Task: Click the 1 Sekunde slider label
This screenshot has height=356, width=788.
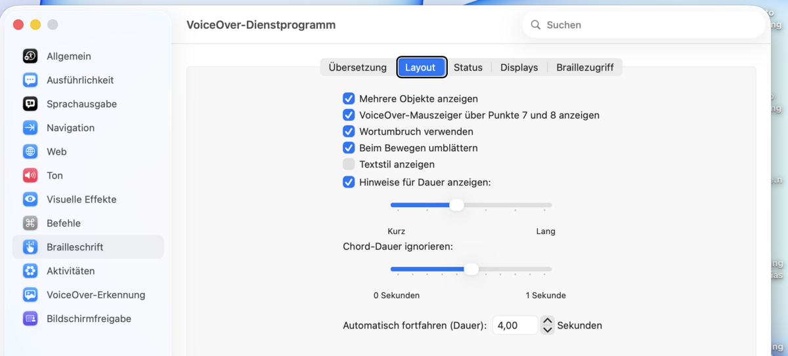Action: [x=546, y=296]
